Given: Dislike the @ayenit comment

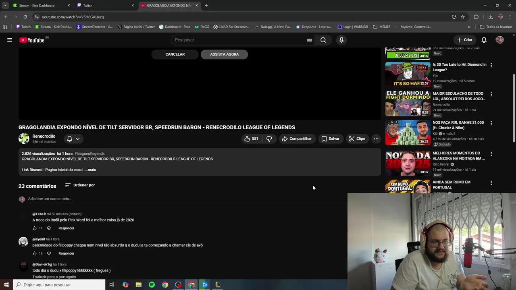Looking at the screenshot, I should tap(49, 253).
